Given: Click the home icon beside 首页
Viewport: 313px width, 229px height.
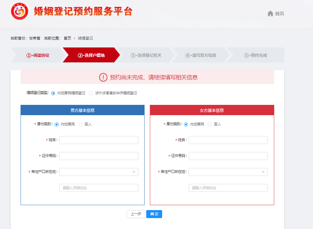Looking at the screenshot, I should click(x=270, y=14).
